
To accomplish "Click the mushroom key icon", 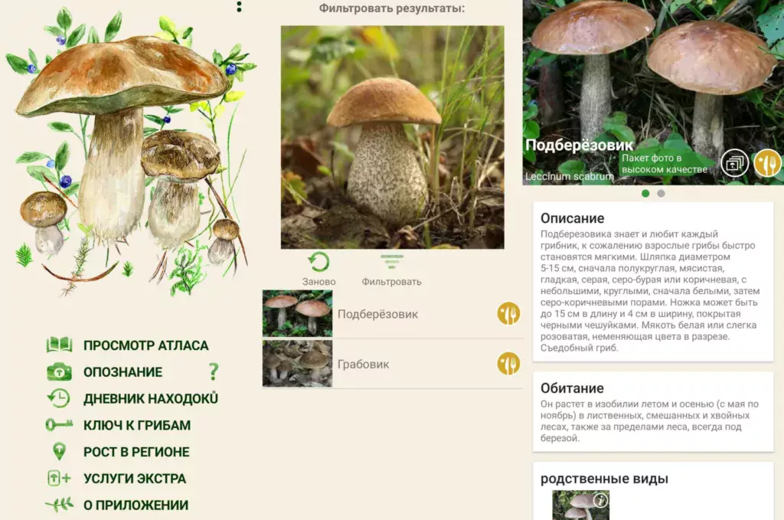I will pyautogui.click(x=59, y=425).
